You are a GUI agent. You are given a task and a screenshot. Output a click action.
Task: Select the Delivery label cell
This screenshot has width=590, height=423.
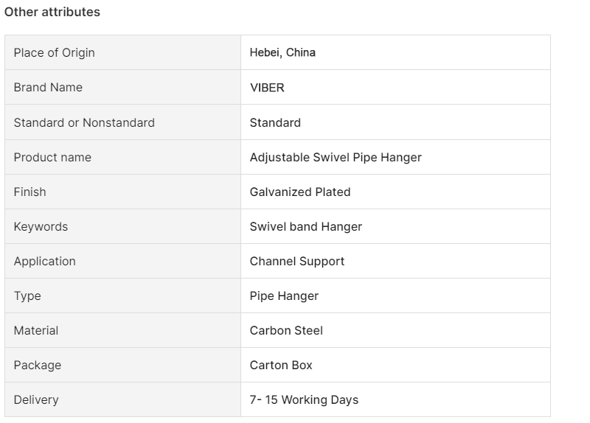122,399
